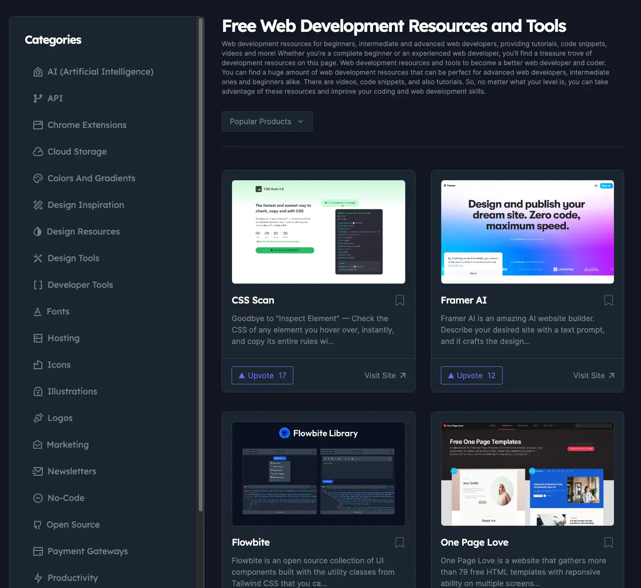Click the Productivity lightning icon
The width and height of the screenshot is (641, 588).
coord(38,578)
